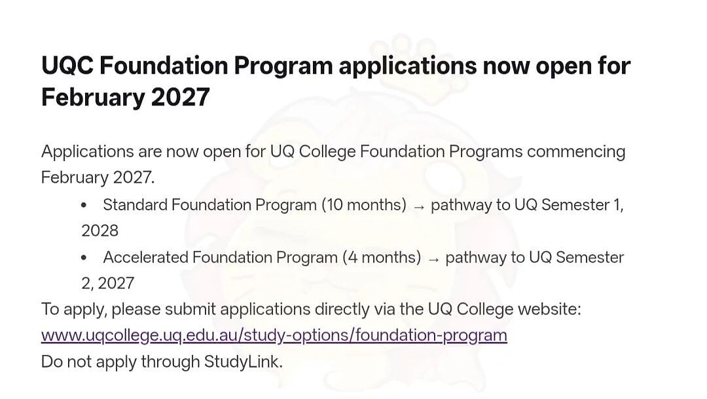Click the '(4 months)' duration text
707x399 pixels.
click(x=382, y=257)
